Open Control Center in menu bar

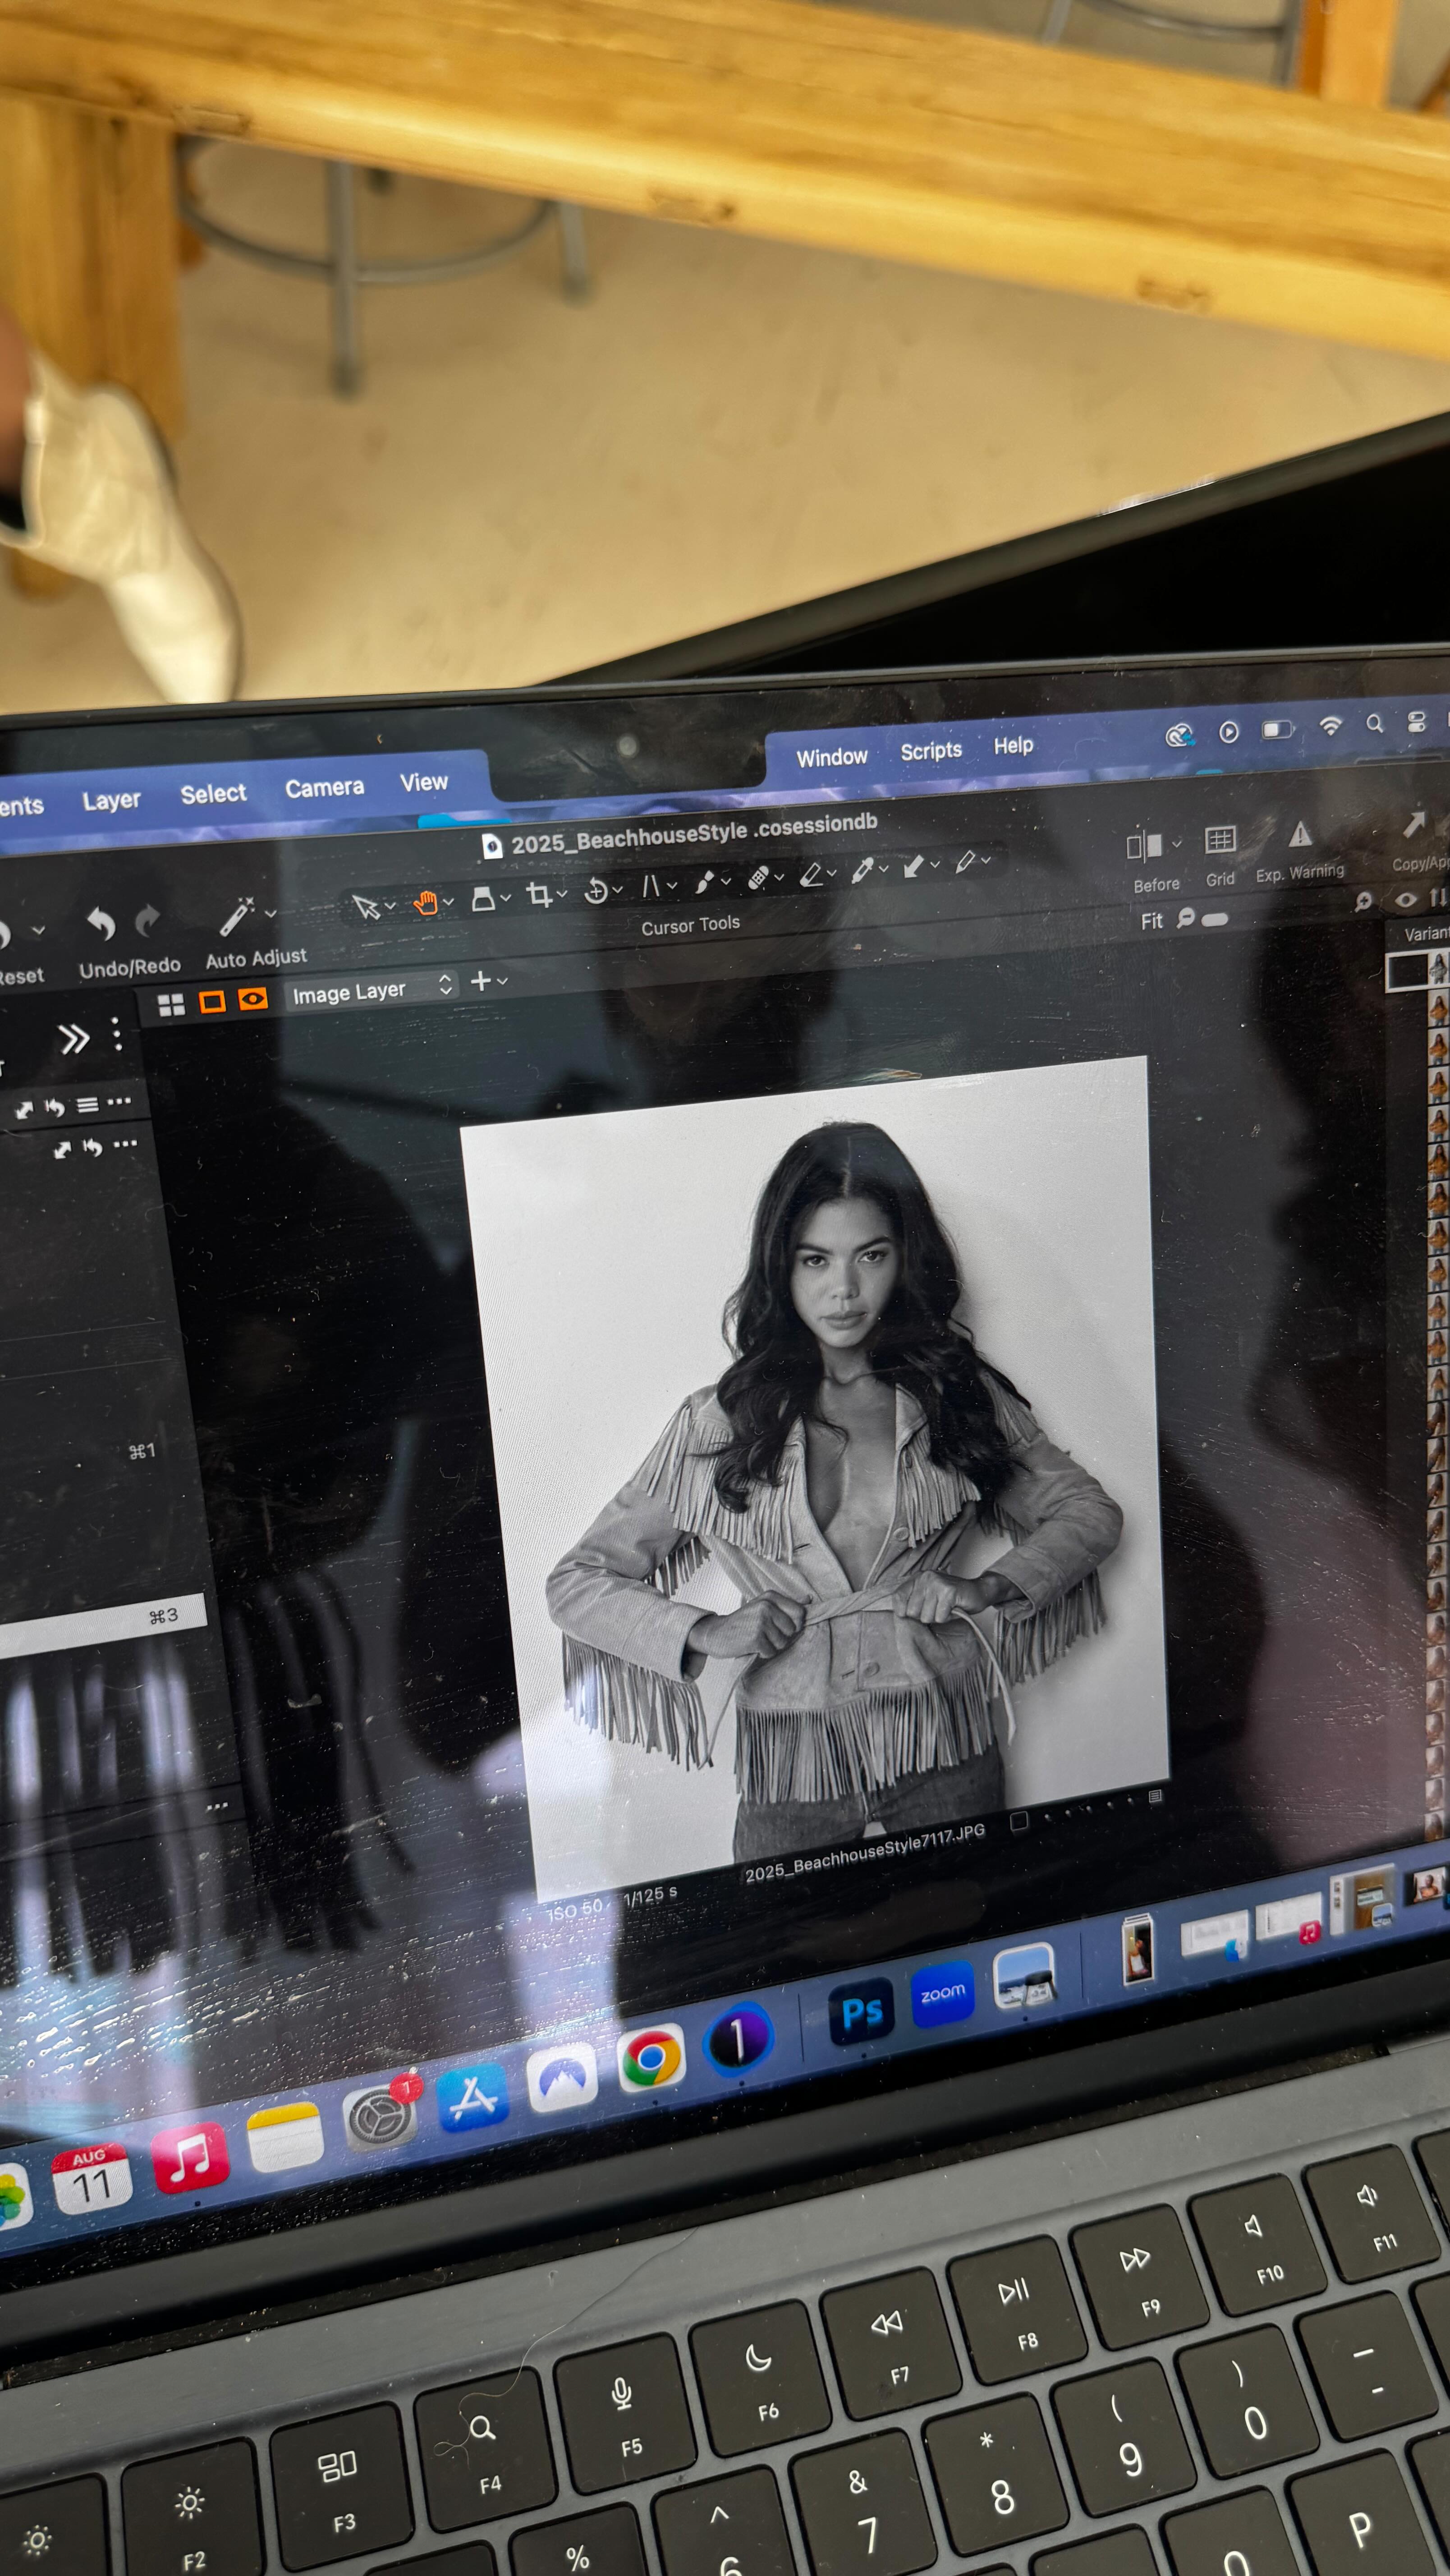tap(1416, 721)
